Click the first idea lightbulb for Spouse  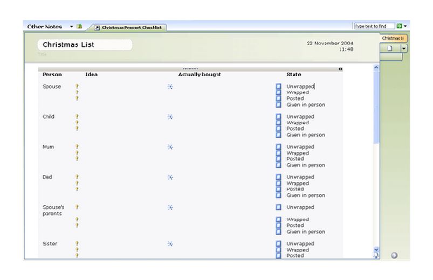(77, 86)
